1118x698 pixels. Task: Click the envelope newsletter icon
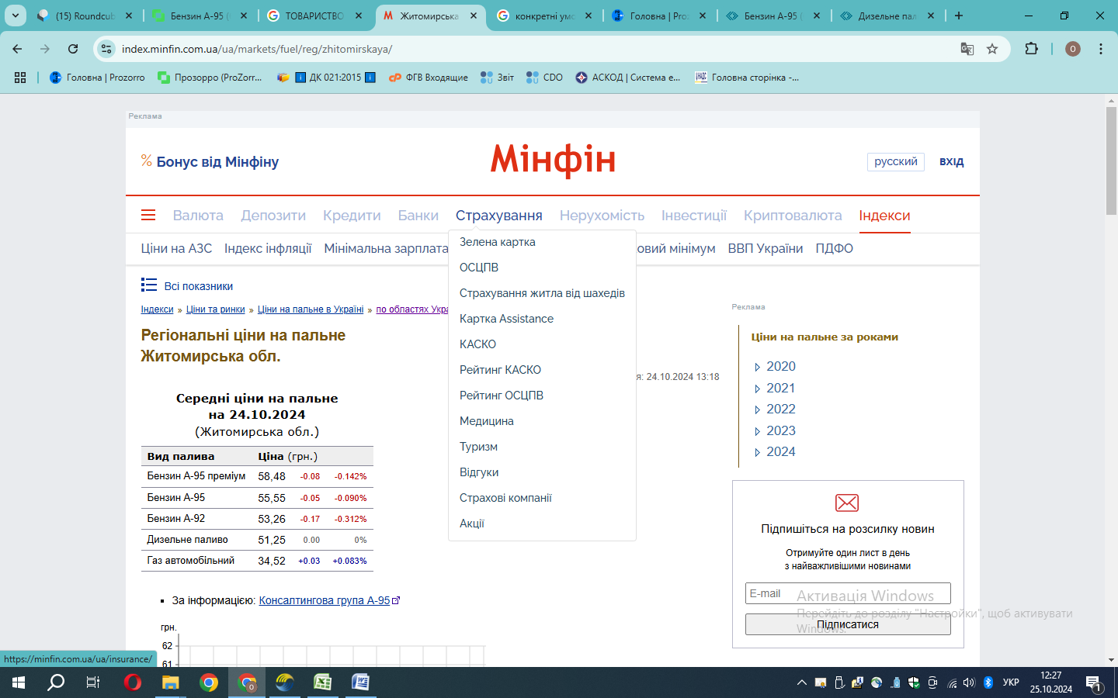pyautogui.click(x=847, y=503)
